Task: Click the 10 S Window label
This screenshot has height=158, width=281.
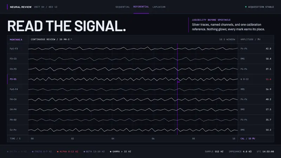Action: tap(227, 39)
